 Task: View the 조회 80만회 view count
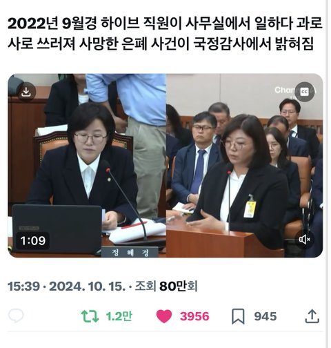(x=166, y=287)
